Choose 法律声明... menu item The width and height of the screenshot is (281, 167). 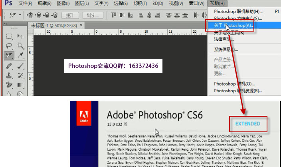coord(244,39)
